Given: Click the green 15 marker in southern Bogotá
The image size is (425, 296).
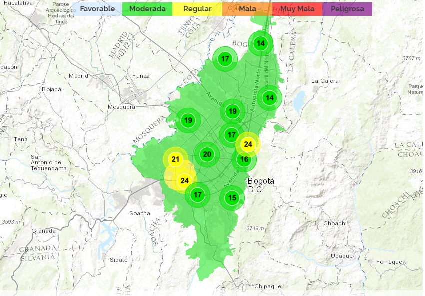Looking at the screenshot, I should 231,198.
